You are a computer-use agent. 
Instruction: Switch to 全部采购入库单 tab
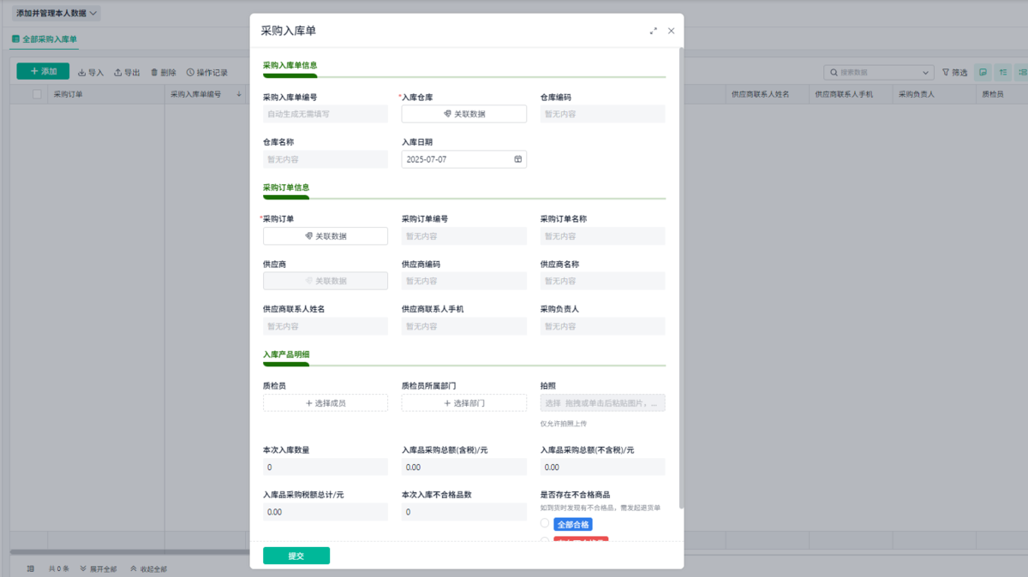44,39
